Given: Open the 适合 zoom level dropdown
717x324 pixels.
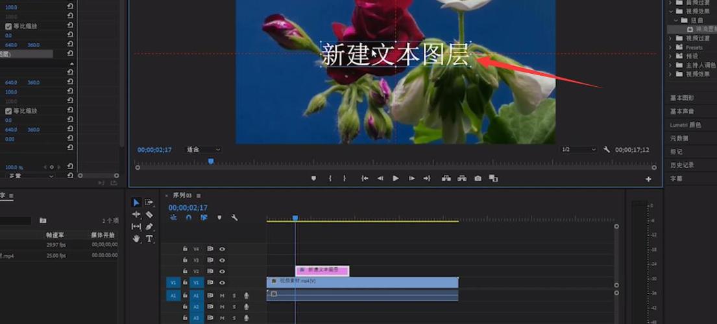Looking at the screenshot, I should [x=203, y=150].
